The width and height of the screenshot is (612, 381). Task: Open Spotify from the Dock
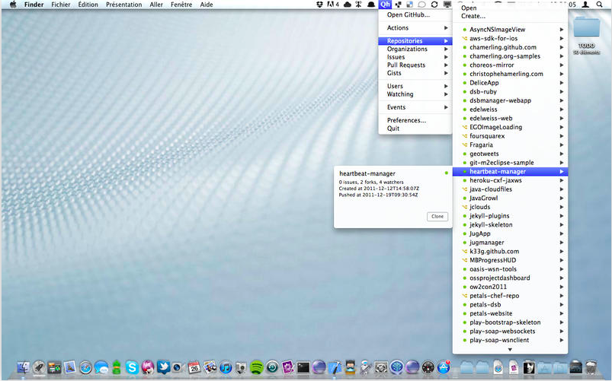point(256,367)
